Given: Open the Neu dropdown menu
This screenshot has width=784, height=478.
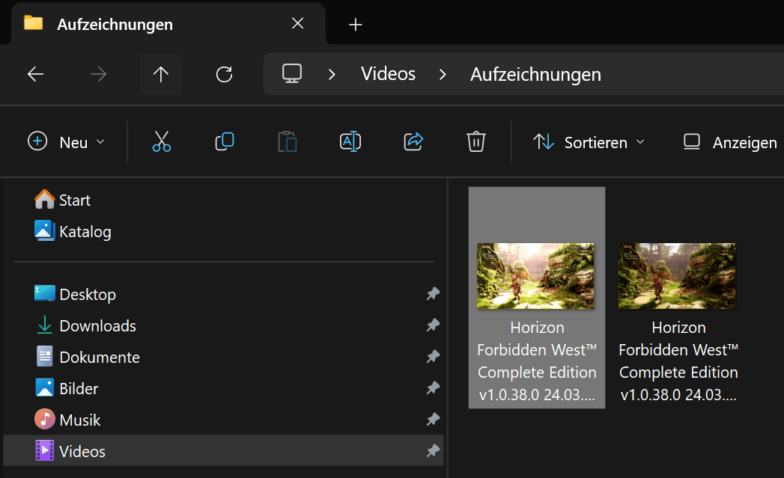Looking at the screenshot, I should [67, 142].
